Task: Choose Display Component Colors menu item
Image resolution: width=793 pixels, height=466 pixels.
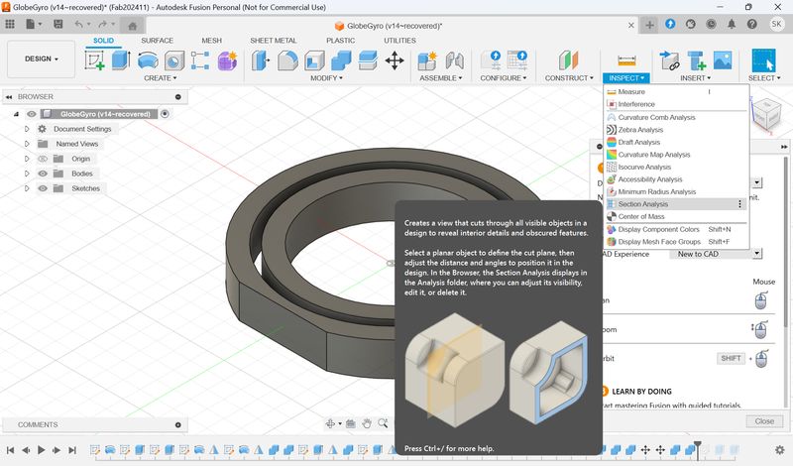Action: coord(676,229)
